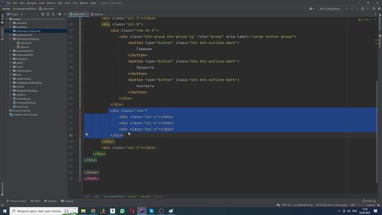This screenshot has height=215, width=382.
Task: Open Problems tool window
Action: coord(51,201)
